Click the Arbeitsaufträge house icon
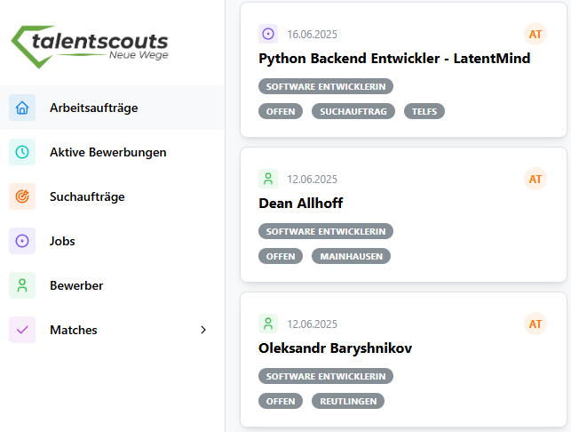Screen dimensions: 571x432 tap(22, 108)
